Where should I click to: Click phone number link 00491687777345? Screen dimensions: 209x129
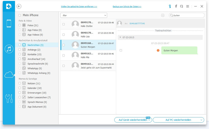coord(137,23)
